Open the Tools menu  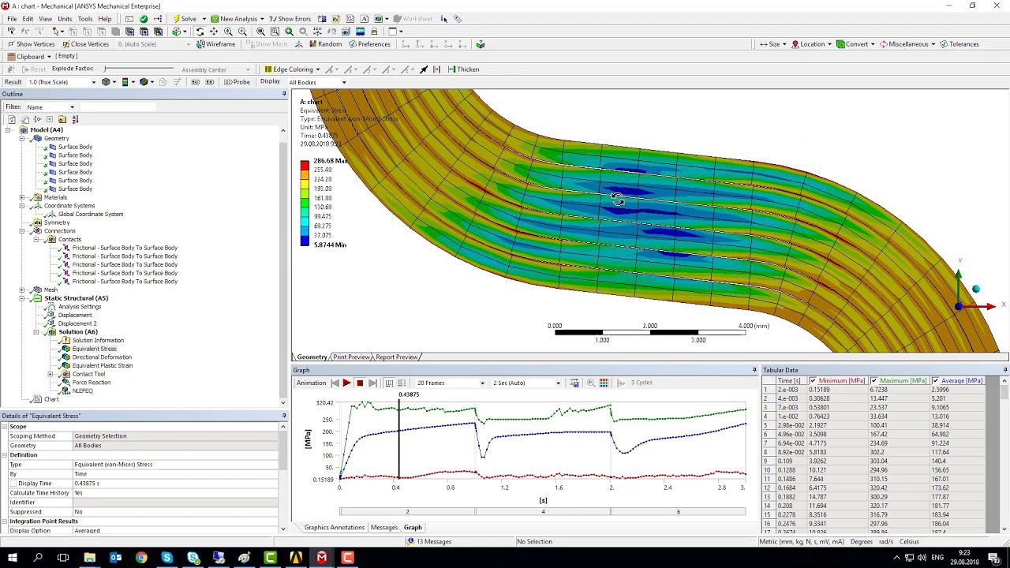pos(84,19)
